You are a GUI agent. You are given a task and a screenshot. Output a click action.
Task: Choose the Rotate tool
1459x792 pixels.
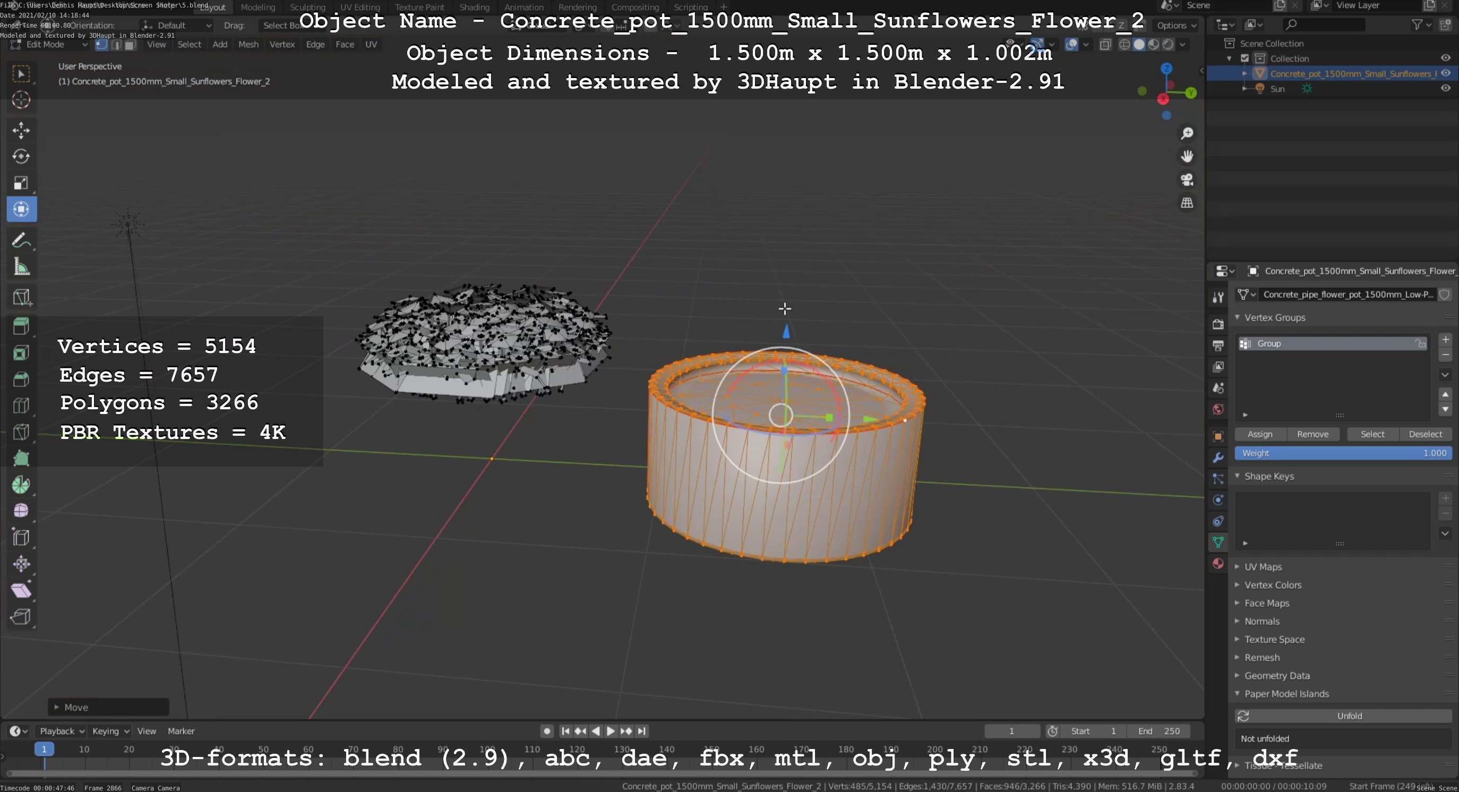click(22, 156)
